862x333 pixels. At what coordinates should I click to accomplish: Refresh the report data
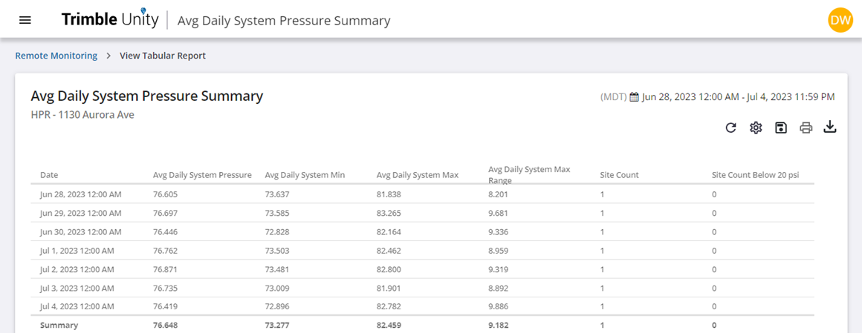(730, 128)
